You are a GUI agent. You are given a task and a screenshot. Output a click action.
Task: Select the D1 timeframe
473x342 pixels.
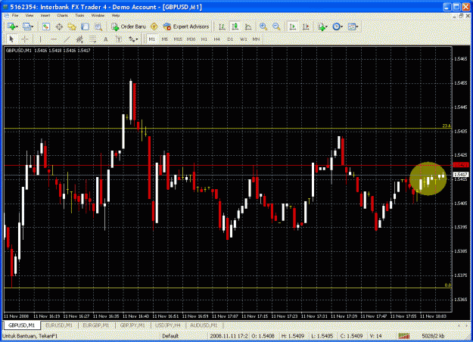[x=230, y=39]
